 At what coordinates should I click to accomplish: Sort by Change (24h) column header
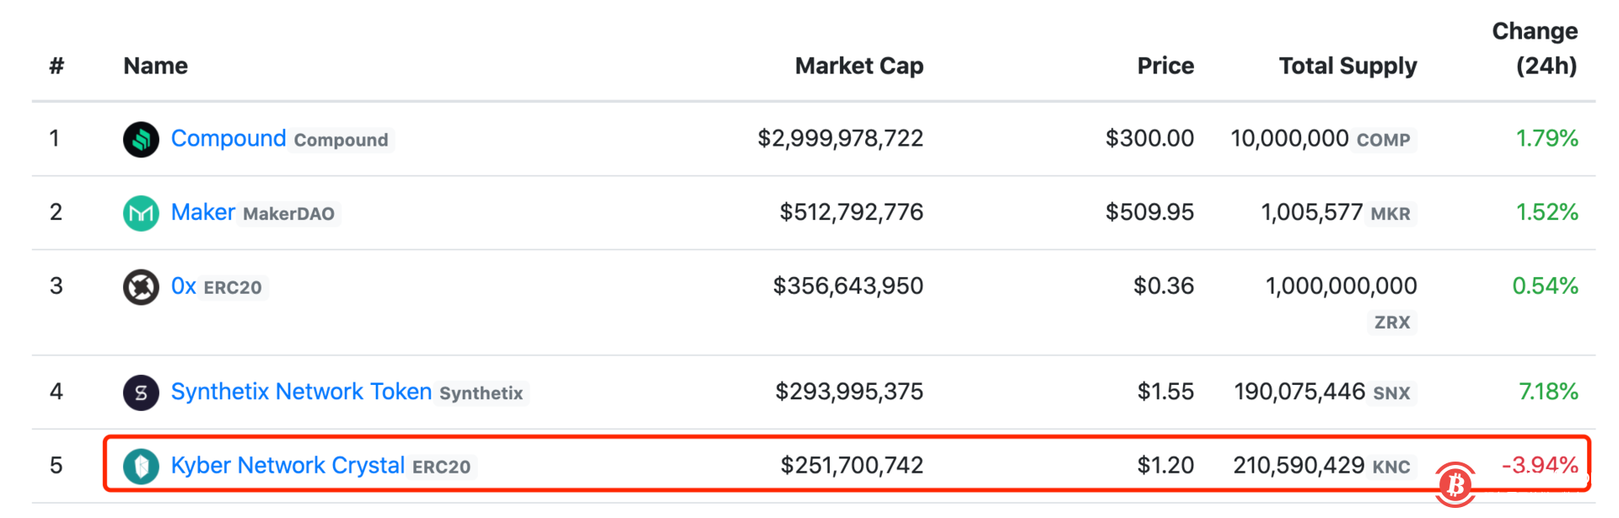(1535, 48)
